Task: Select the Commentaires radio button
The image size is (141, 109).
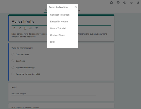Action: [13, 54]
